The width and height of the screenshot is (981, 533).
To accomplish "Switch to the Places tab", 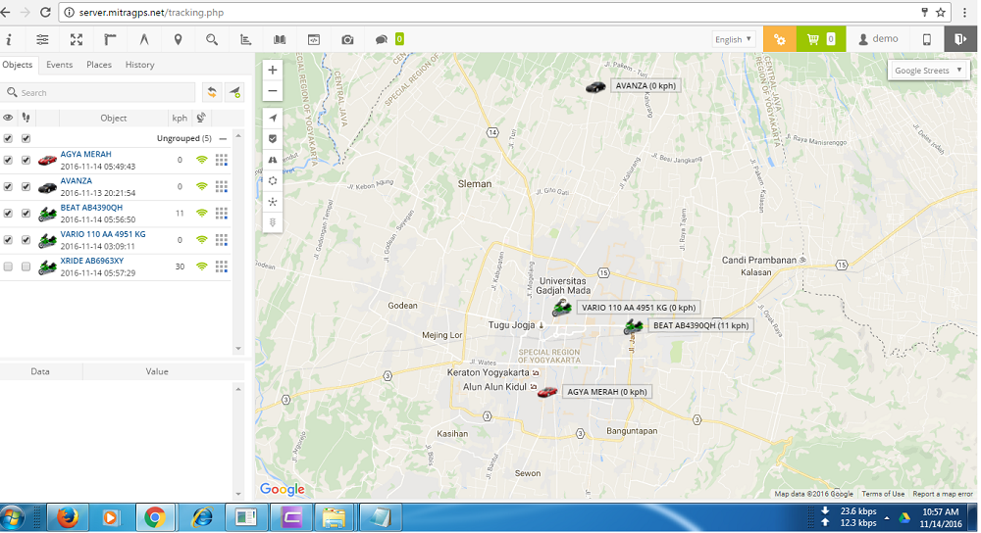I will click(99, 65).
